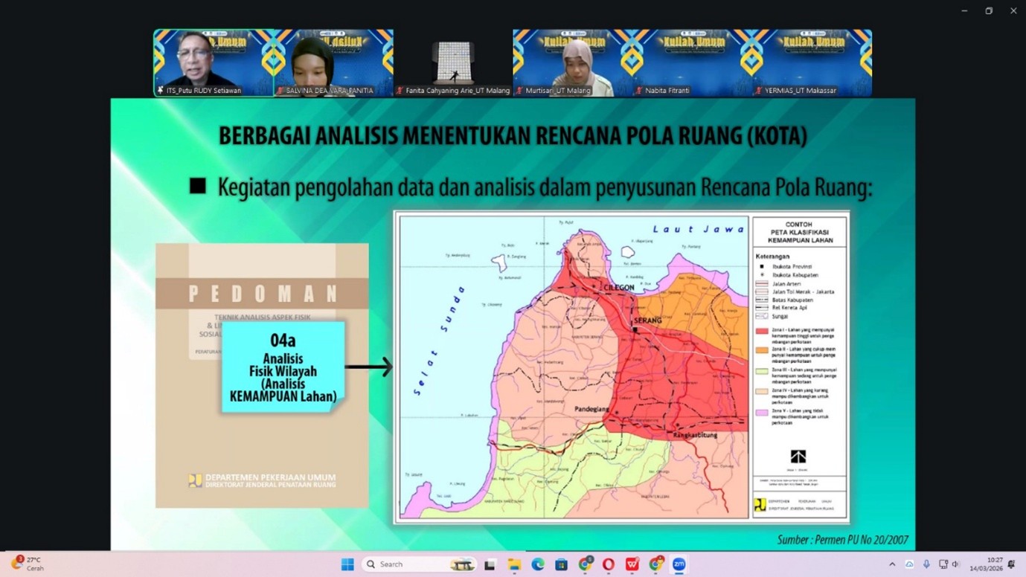Viewport: 1026px width, 577px height.
Task: Open the Windows Start menu
Action: click(347, 564)
